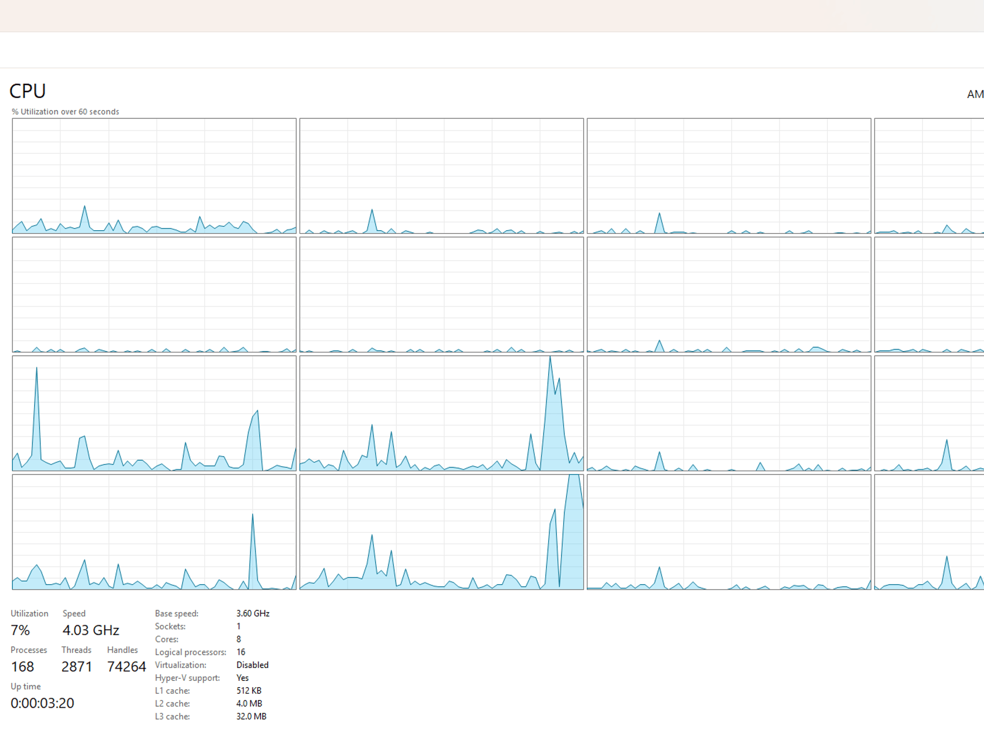Click the 4.03 GHz Speed value
This screenshot has width=984, height=738.
point(91,630)
